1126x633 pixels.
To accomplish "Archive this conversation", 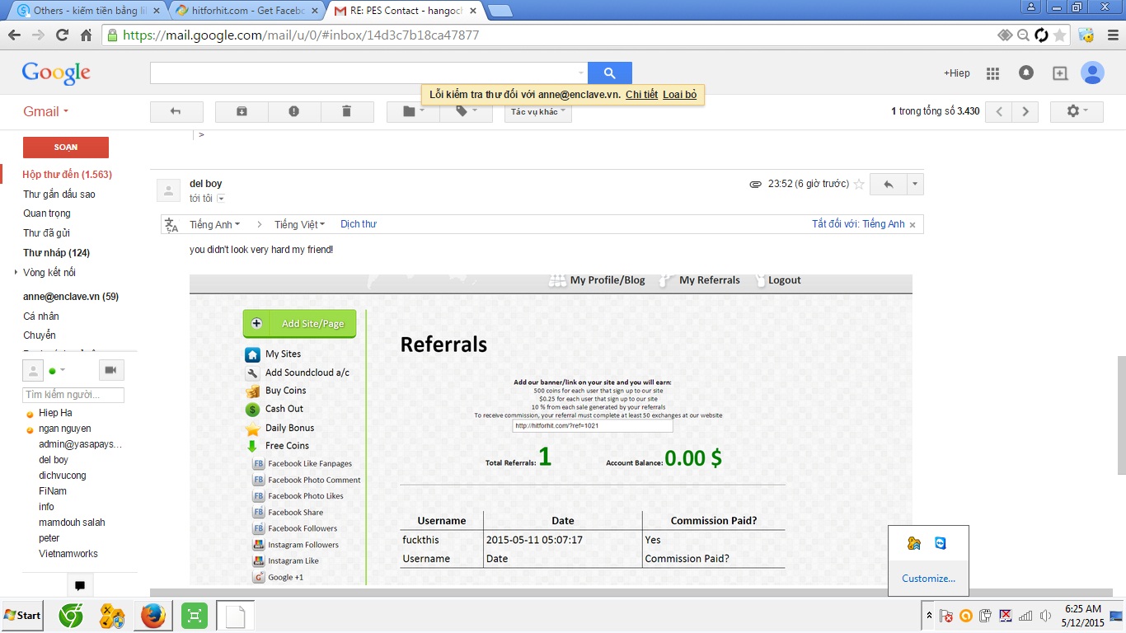I will 242,111.
